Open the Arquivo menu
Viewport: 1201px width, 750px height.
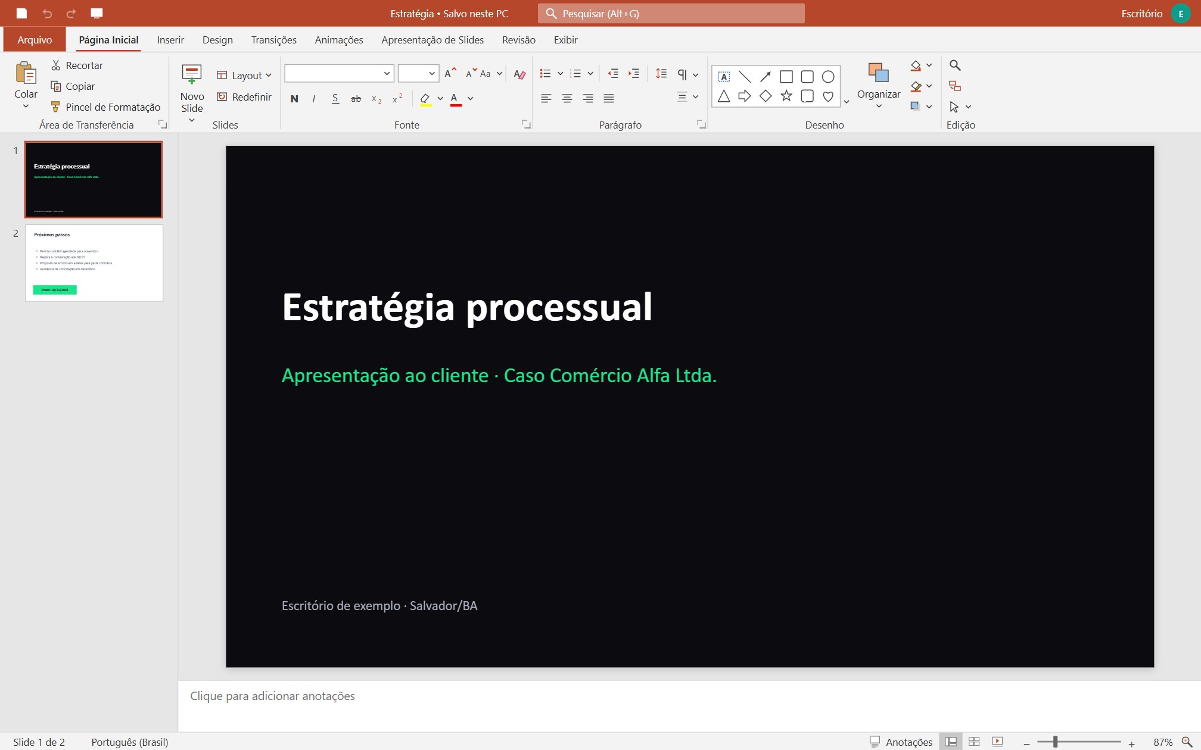point(35,40)
